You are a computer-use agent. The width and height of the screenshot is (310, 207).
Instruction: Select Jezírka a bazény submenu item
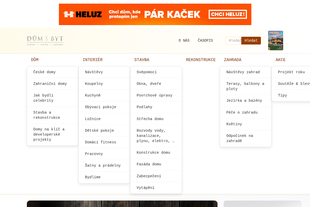click(246, 101)
